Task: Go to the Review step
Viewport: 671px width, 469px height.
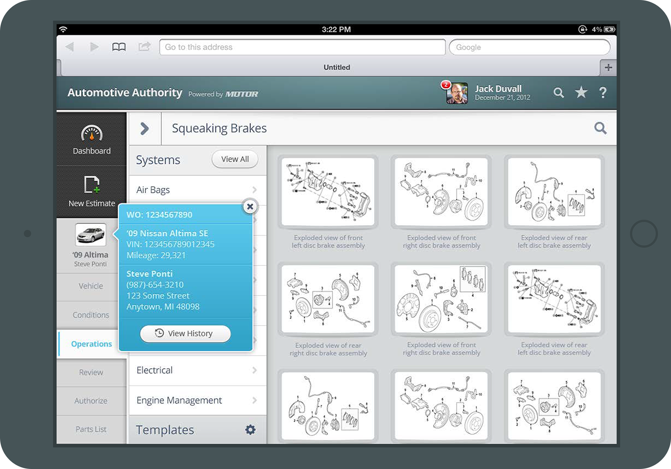Action: [x=91, y=372]
